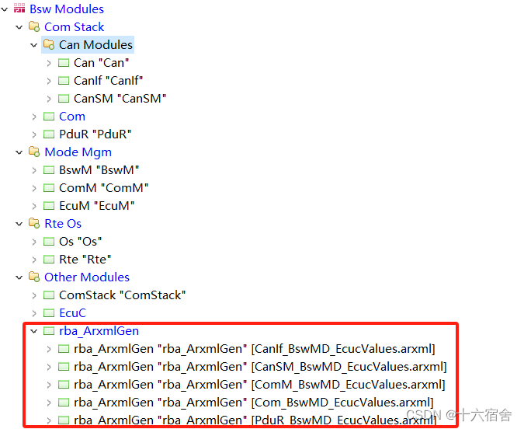
Task: Click the Os module icon
Action: 49,241
